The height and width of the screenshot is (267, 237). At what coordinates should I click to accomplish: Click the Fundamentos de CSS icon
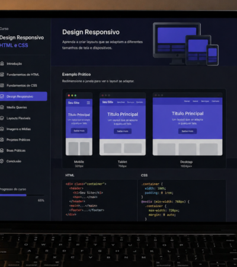pos(2,85)
